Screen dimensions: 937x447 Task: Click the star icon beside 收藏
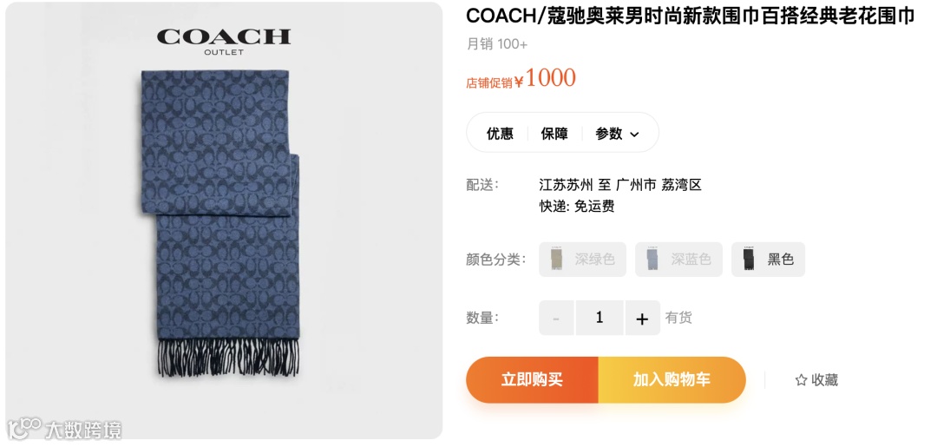point(801,380)
